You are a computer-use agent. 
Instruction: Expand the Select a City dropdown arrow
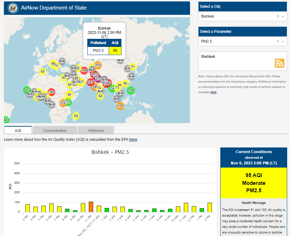pos(283,17)
